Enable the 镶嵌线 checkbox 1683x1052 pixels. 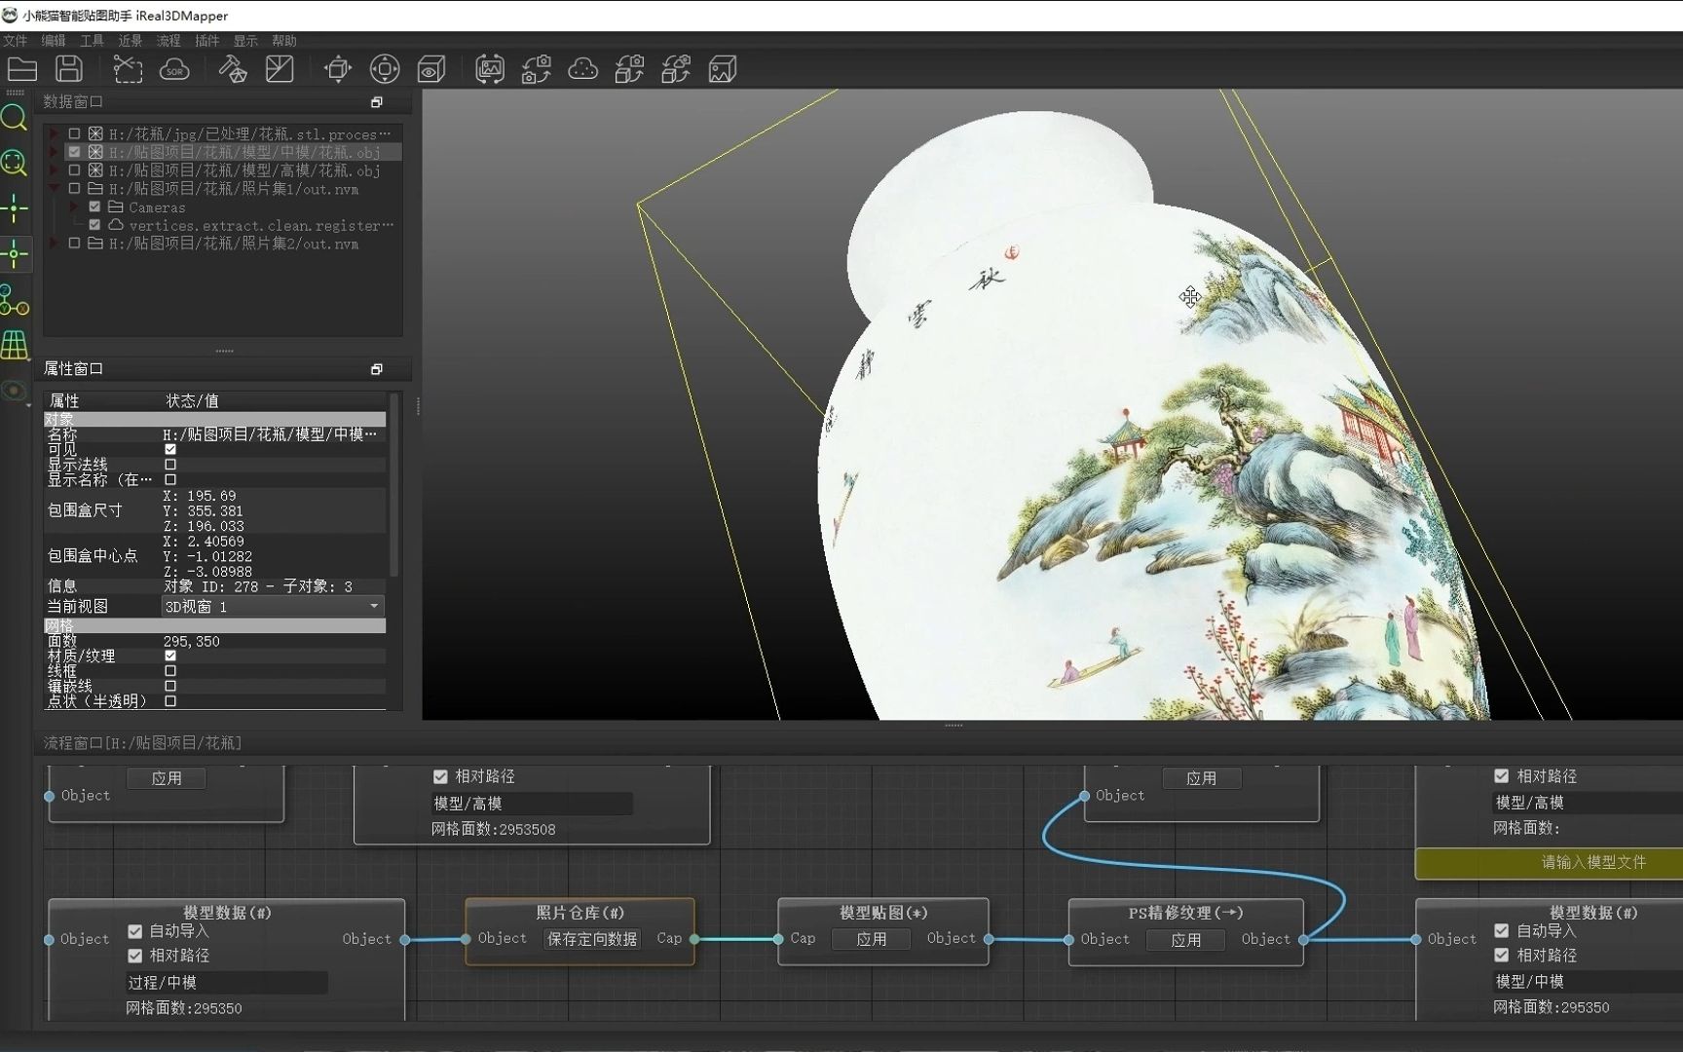click(x=170, y=686)
